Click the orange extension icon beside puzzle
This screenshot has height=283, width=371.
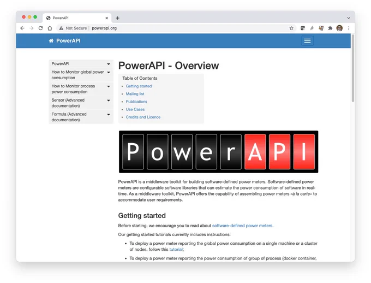[321, 28]
